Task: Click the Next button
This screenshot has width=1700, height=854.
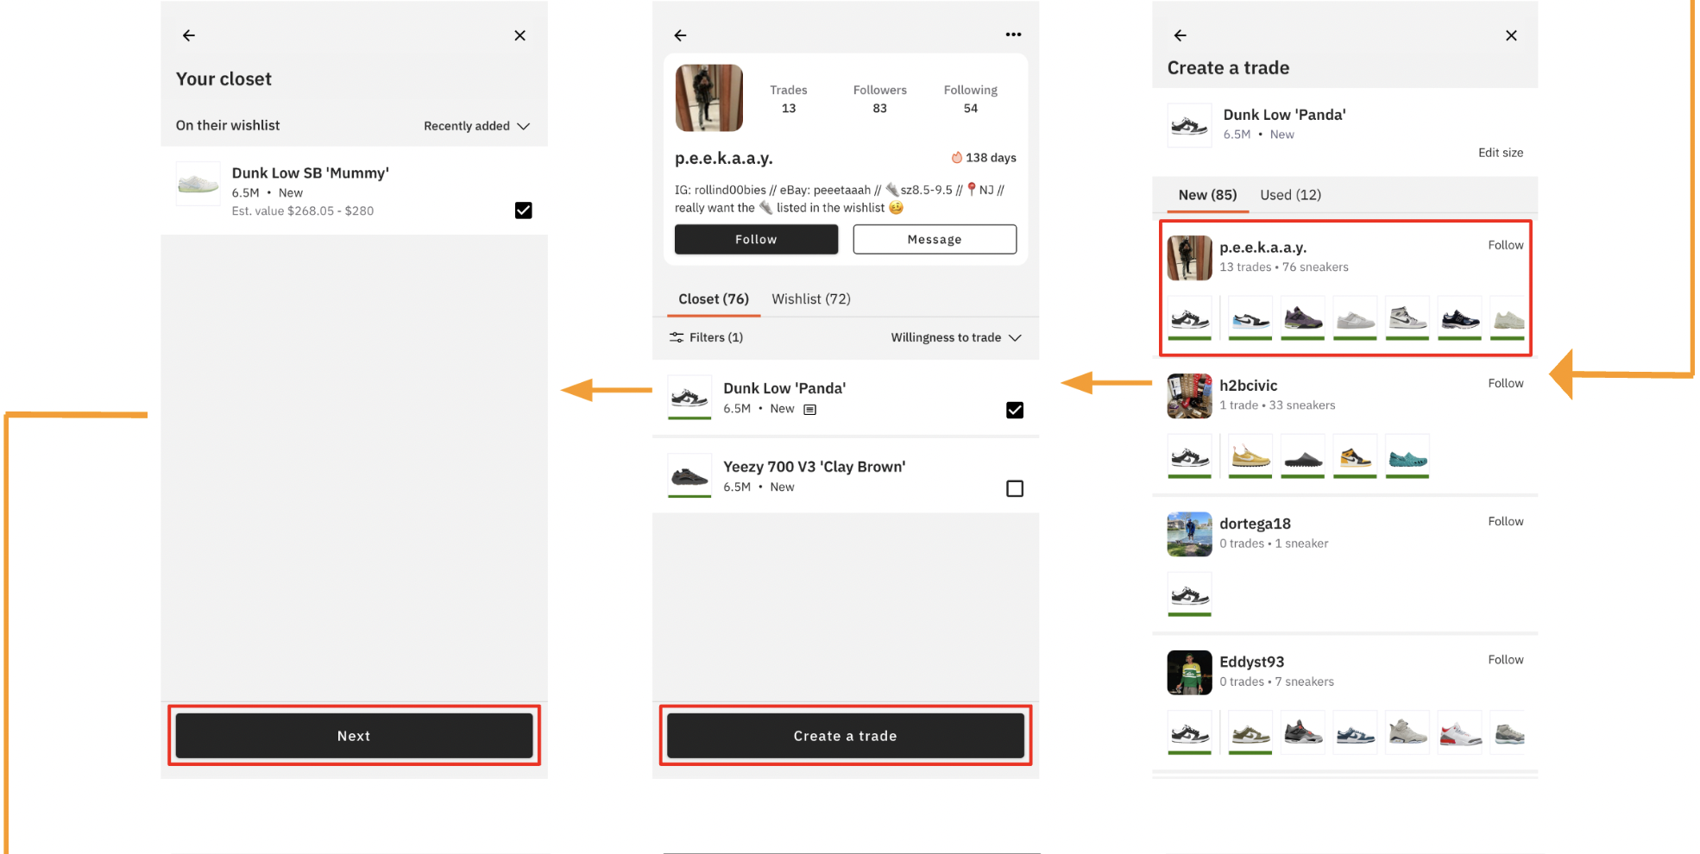Action: click(354, 736)
